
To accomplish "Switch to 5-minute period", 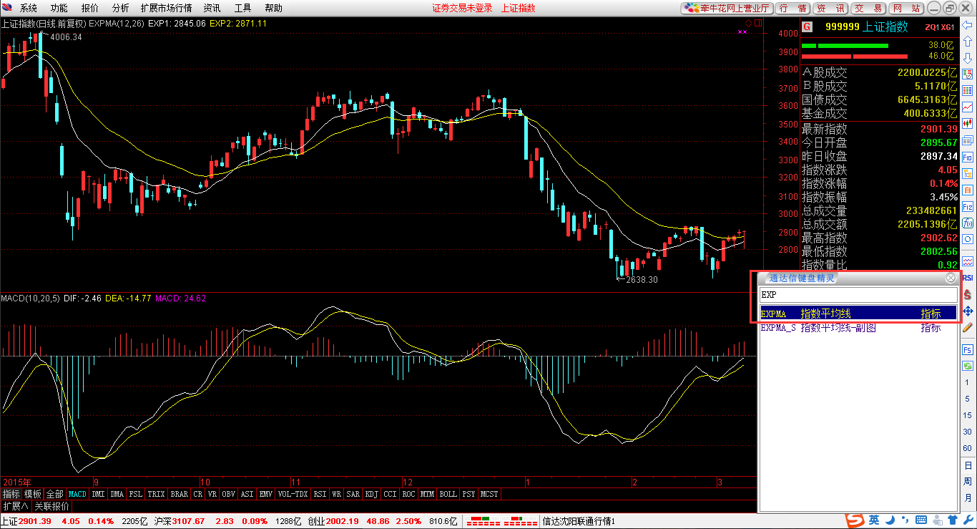I will click(x=968, y=399).
